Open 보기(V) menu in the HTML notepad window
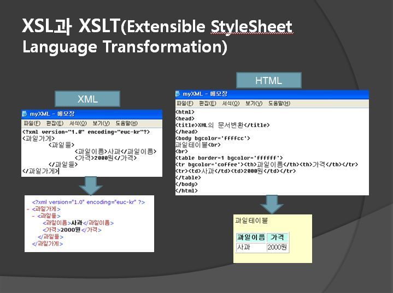Image resolution: width=393 pixels, height=293 pixels. 254,103
